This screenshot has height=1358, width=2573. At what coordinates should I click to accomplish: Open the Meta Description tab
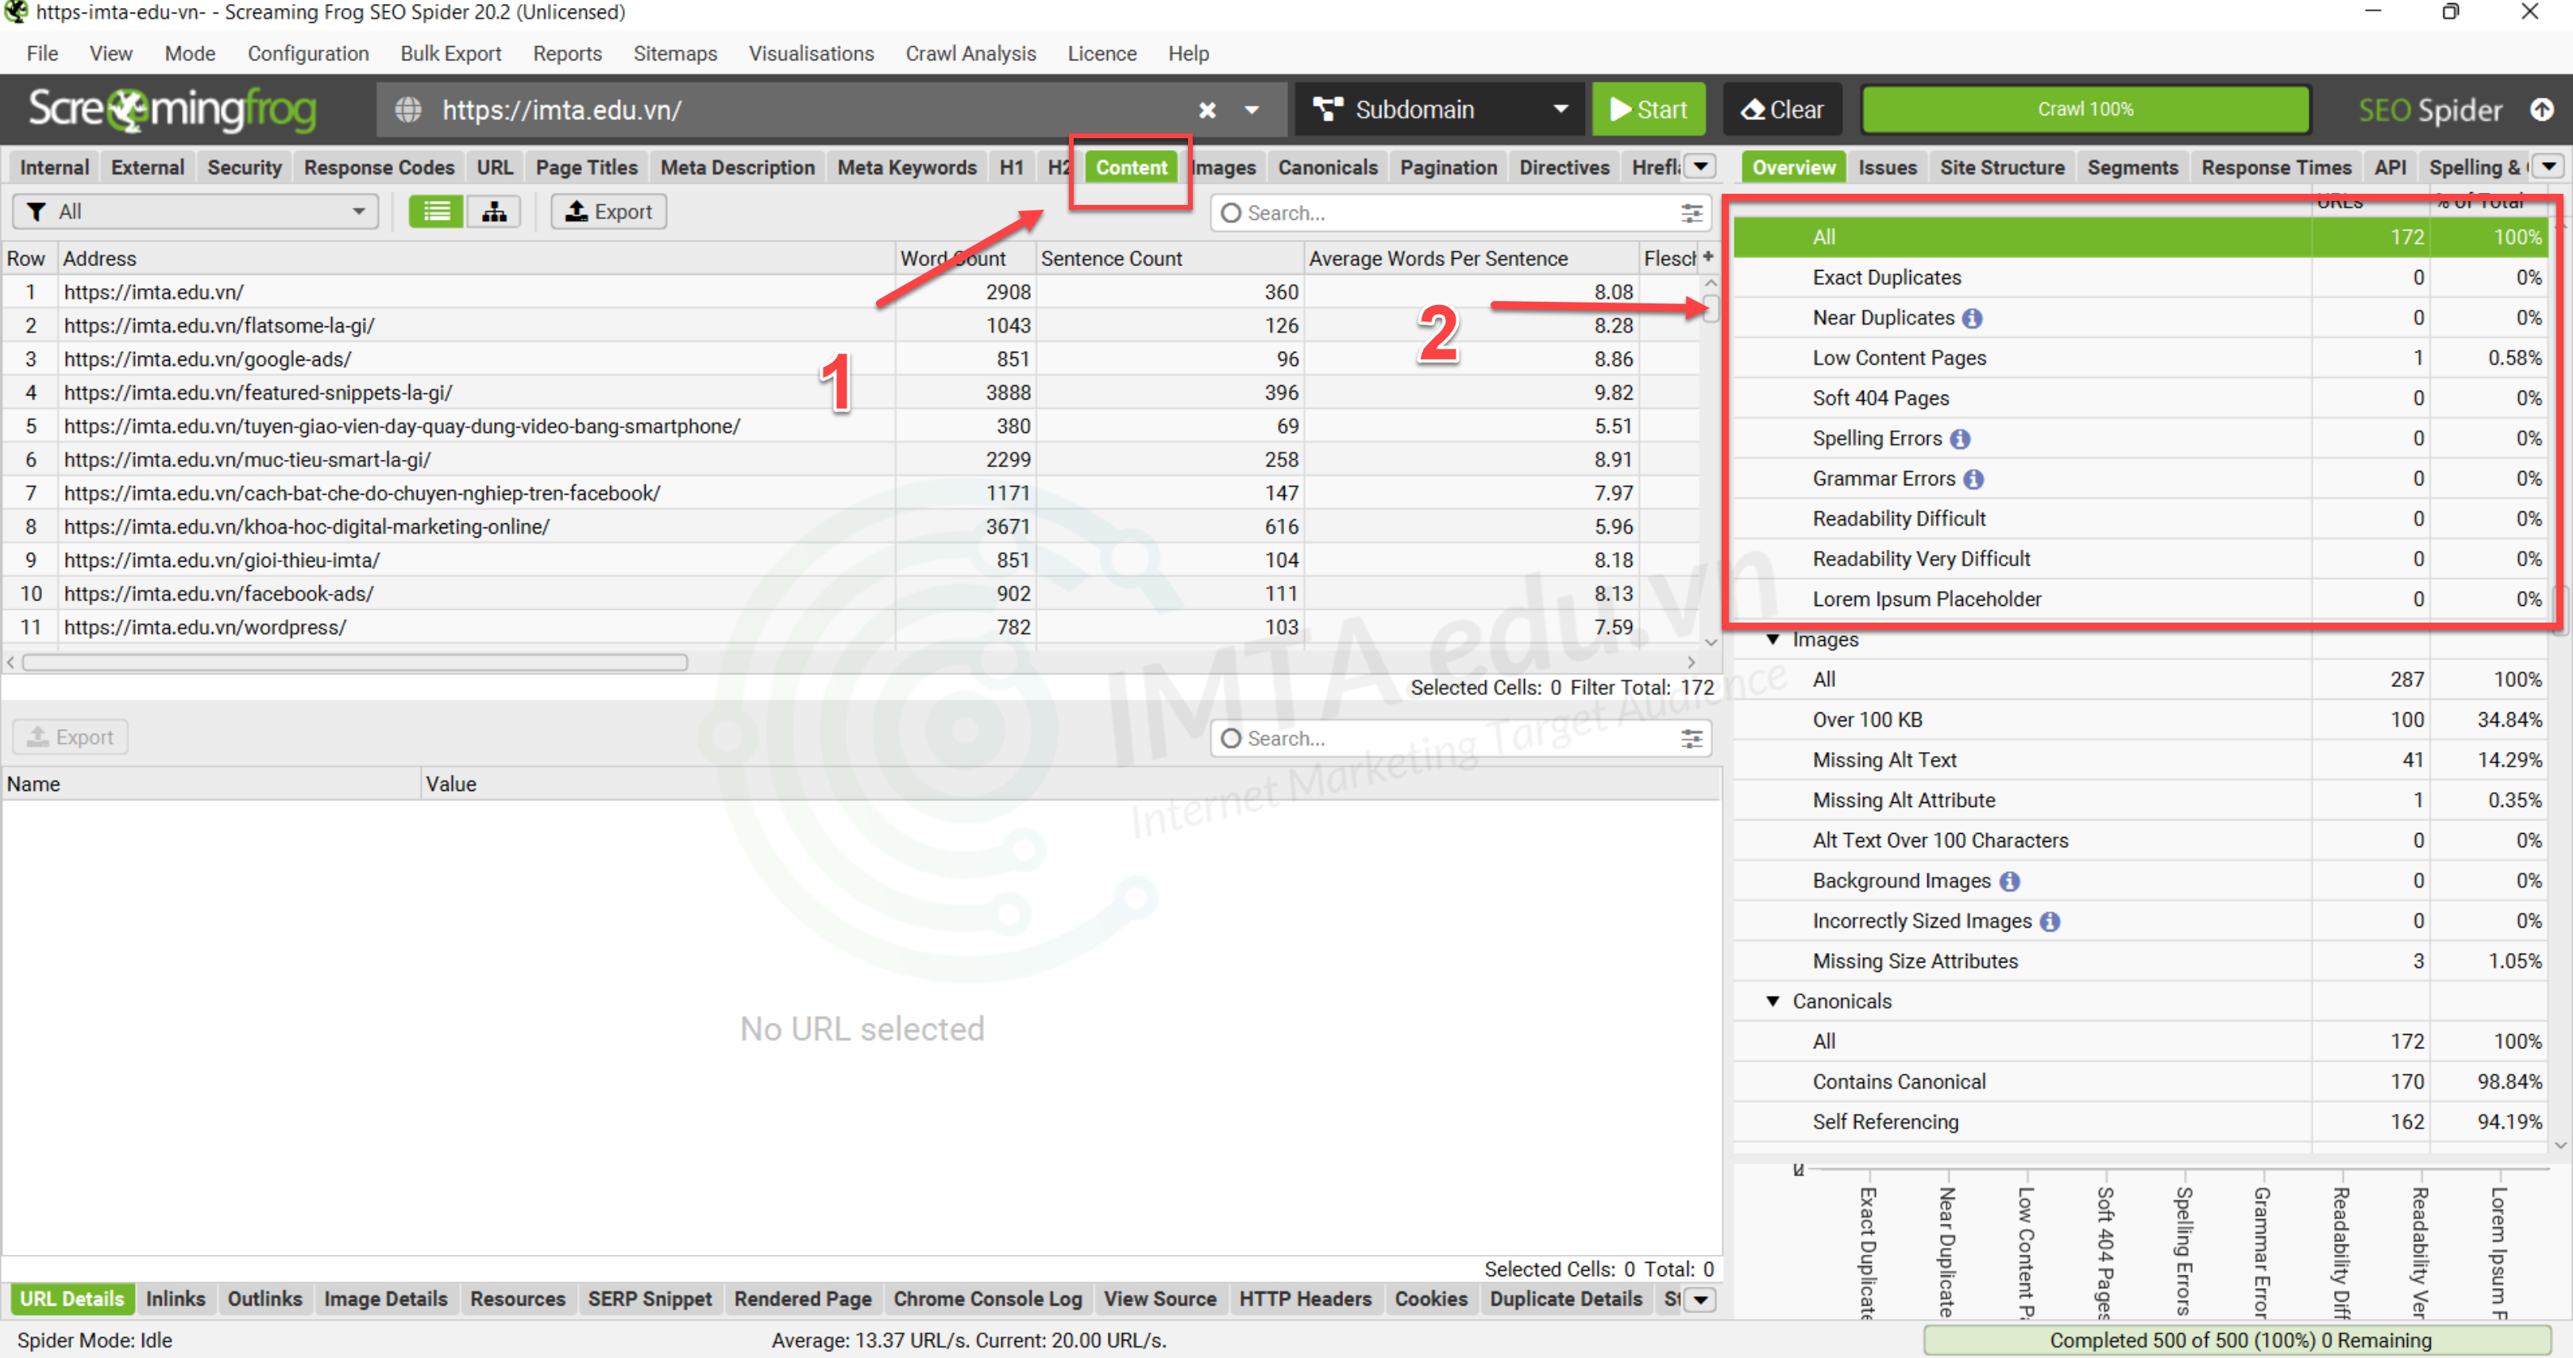coord(737,167)
